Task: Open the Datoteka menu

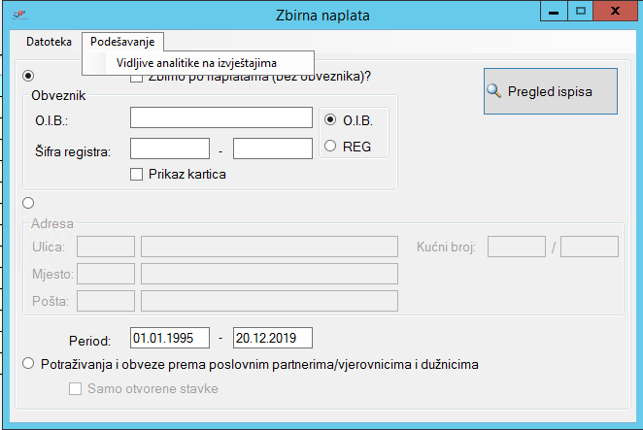Action: [49, 42]
